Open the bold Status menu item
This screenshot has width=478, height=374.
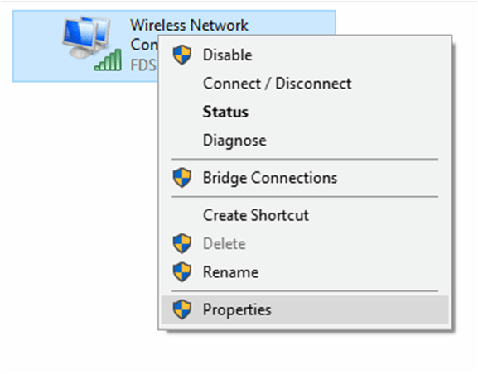305,112
